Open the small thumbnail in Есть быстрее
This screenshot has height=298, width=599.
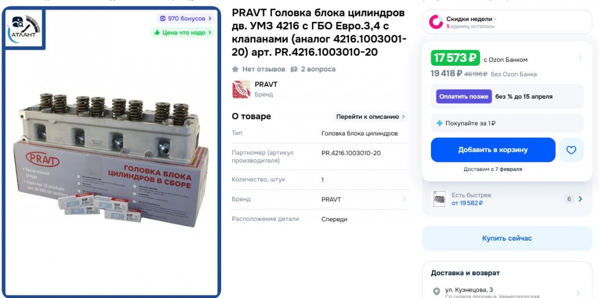coord(439,199)
